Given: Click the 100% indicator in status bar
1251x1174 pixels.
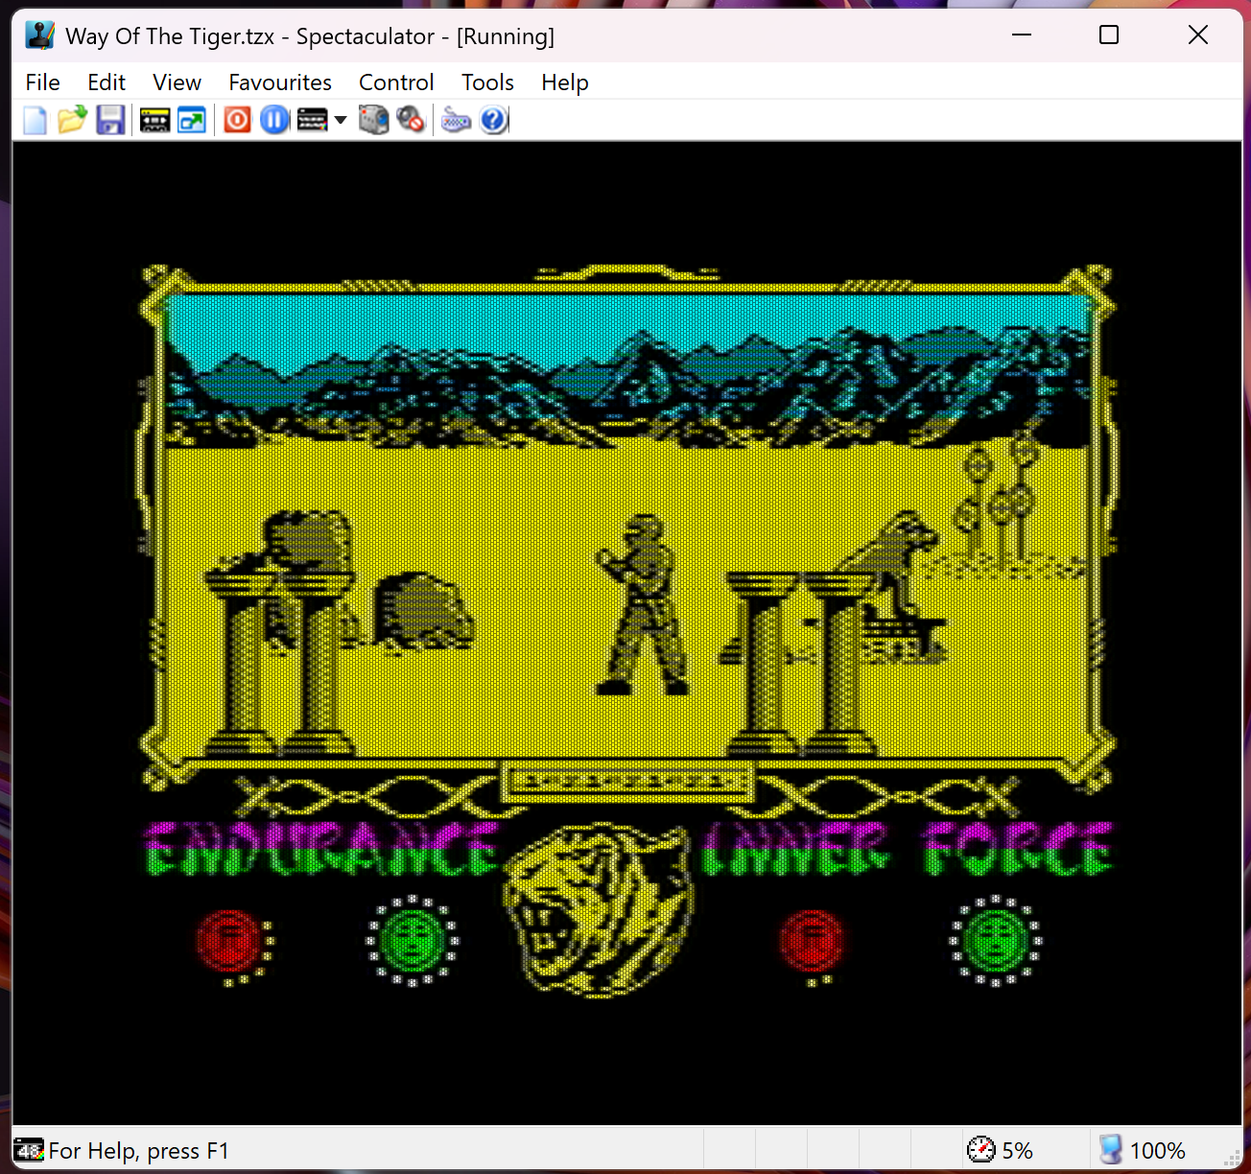Looking at the screenshot, I should (x=1142, y=1150).
